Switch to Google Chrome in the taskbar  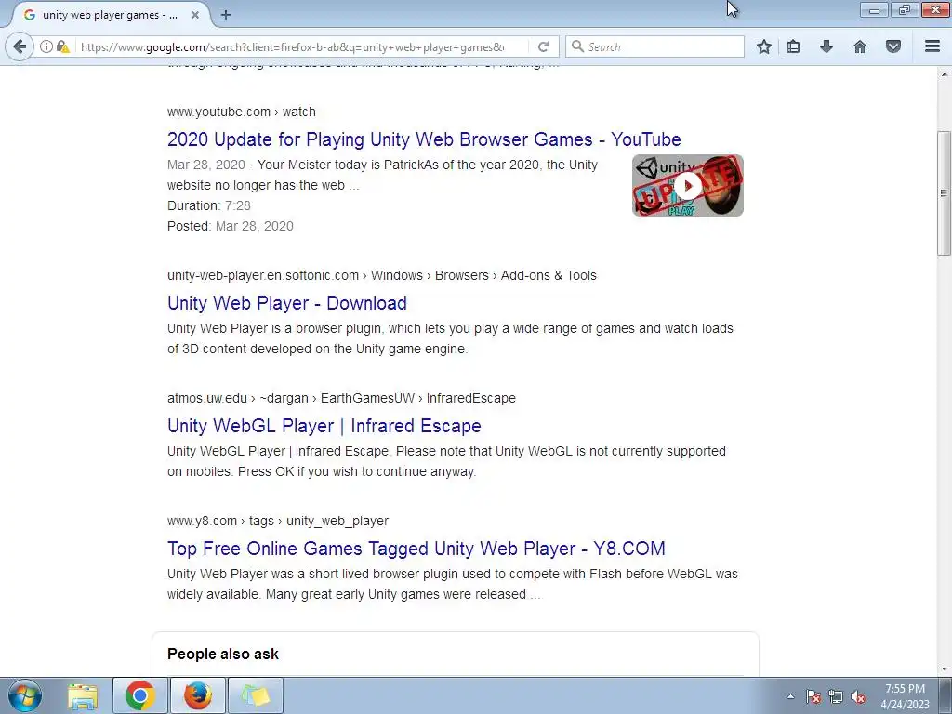click(139, 695)
